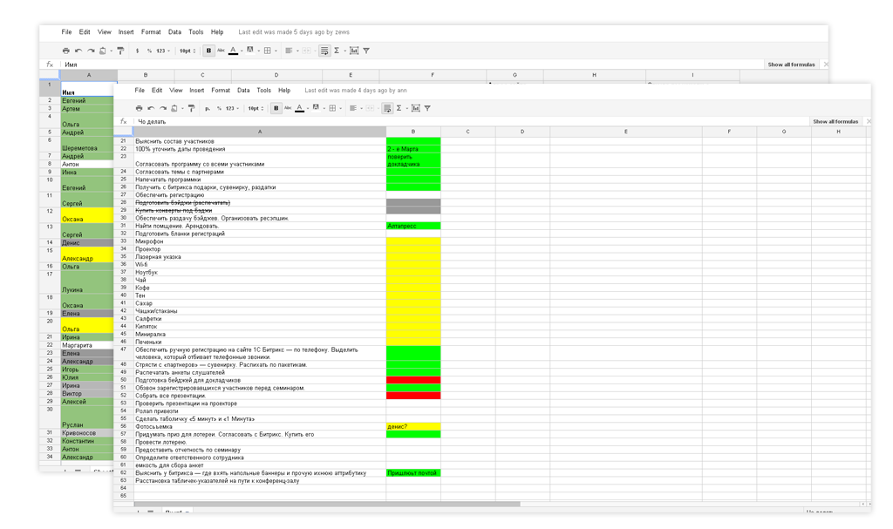Click the sum functions icon in front window

click(399, 108)
